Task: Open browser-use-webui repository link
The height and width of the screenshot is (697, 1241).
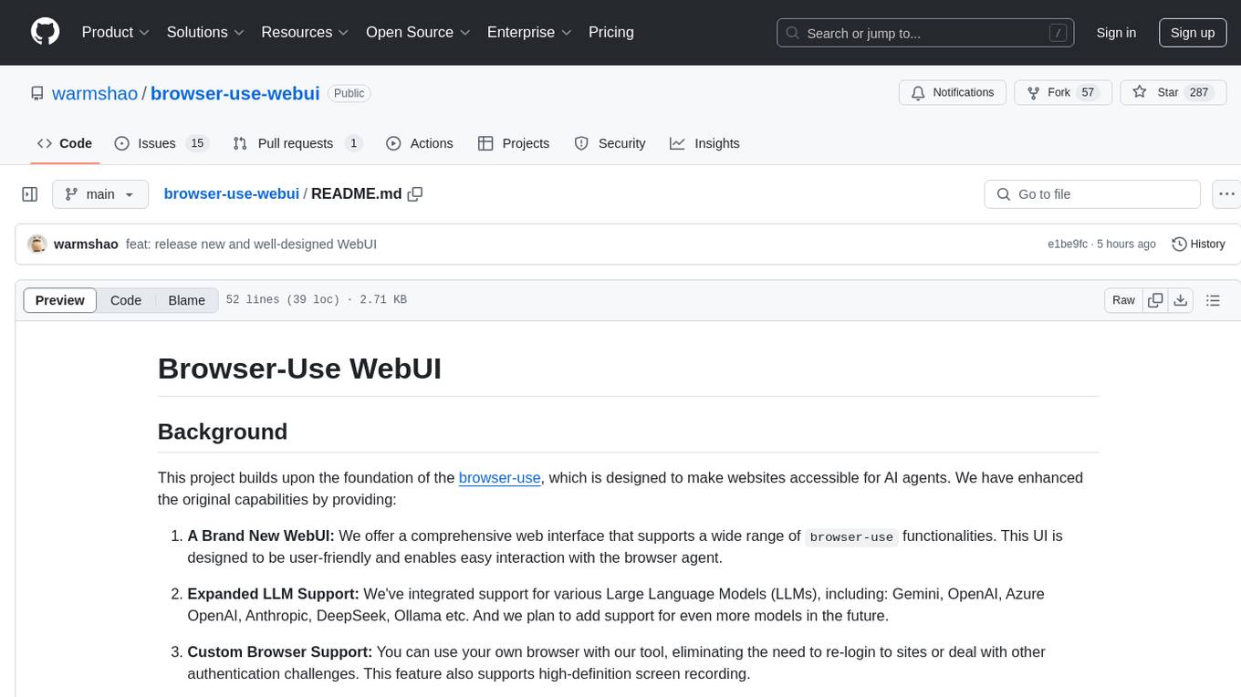Action: (235, 93)
